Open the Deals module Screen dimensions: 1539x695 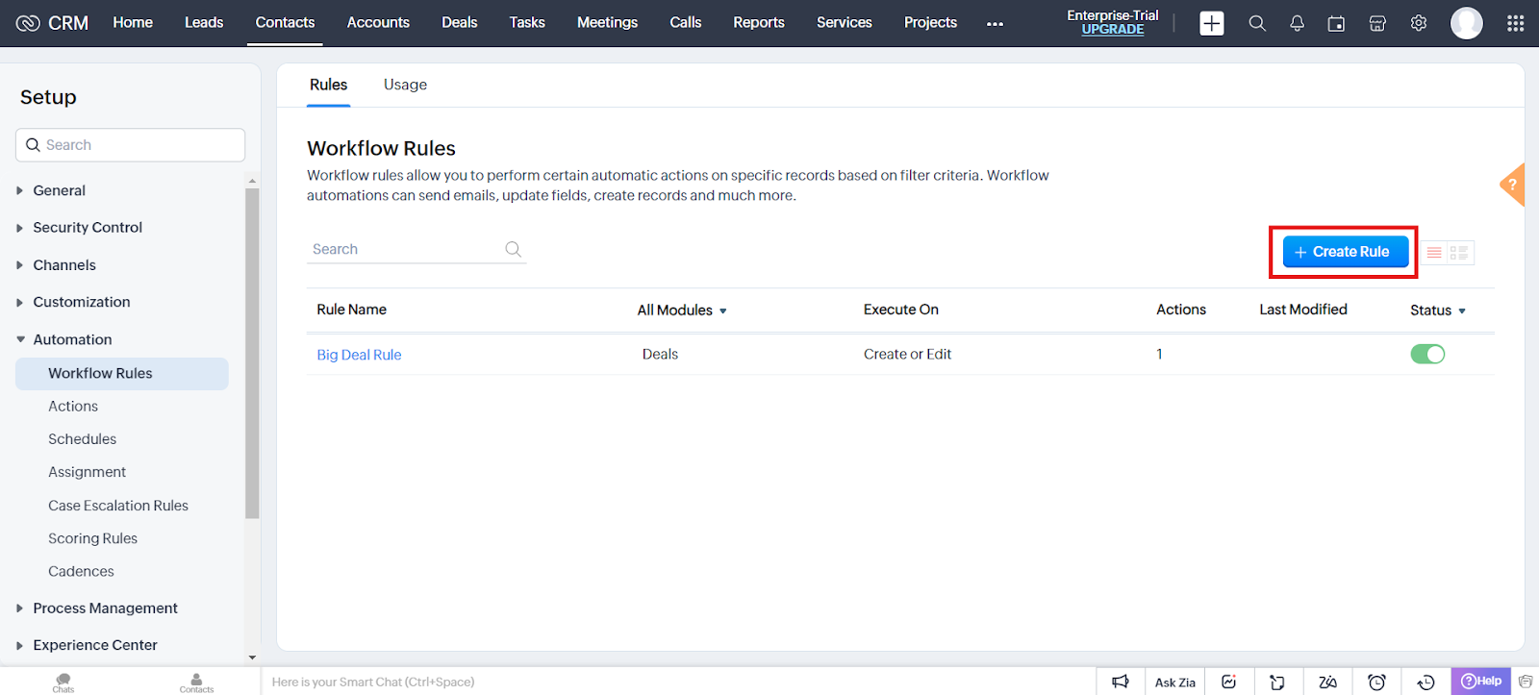[459, 22]
